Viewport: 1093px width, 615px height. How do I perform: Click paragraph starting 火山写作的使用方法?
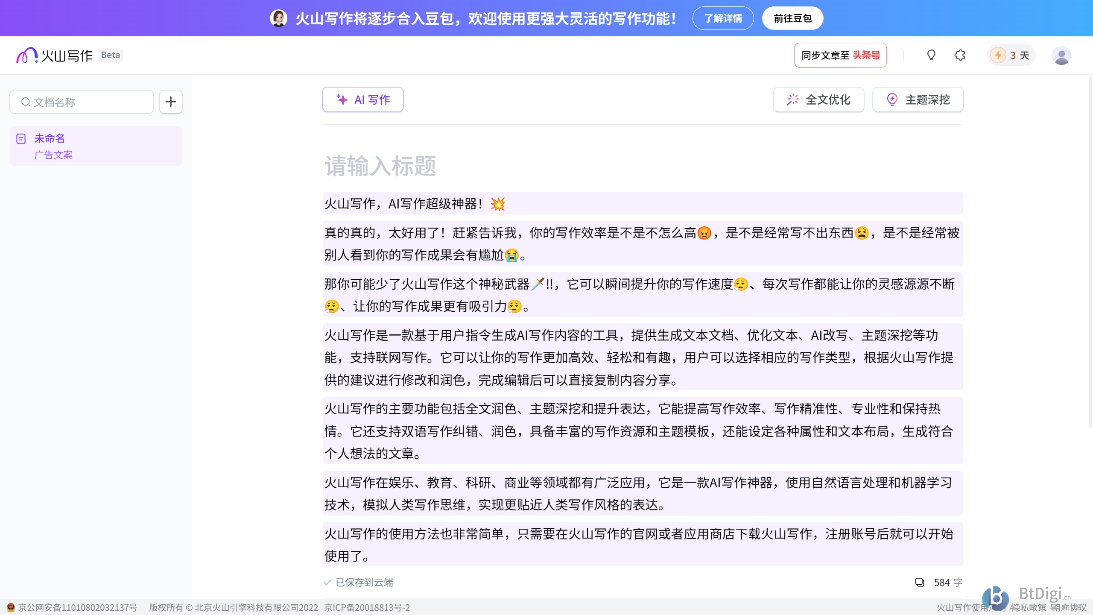click(x=643, y=545)
